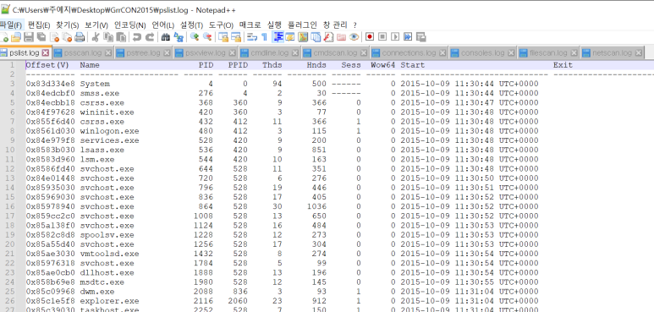This screenshot has height=312, width=654.
Task: Open the 언어(L) menu
Action: pyautogui.click(x=162, y=25)
